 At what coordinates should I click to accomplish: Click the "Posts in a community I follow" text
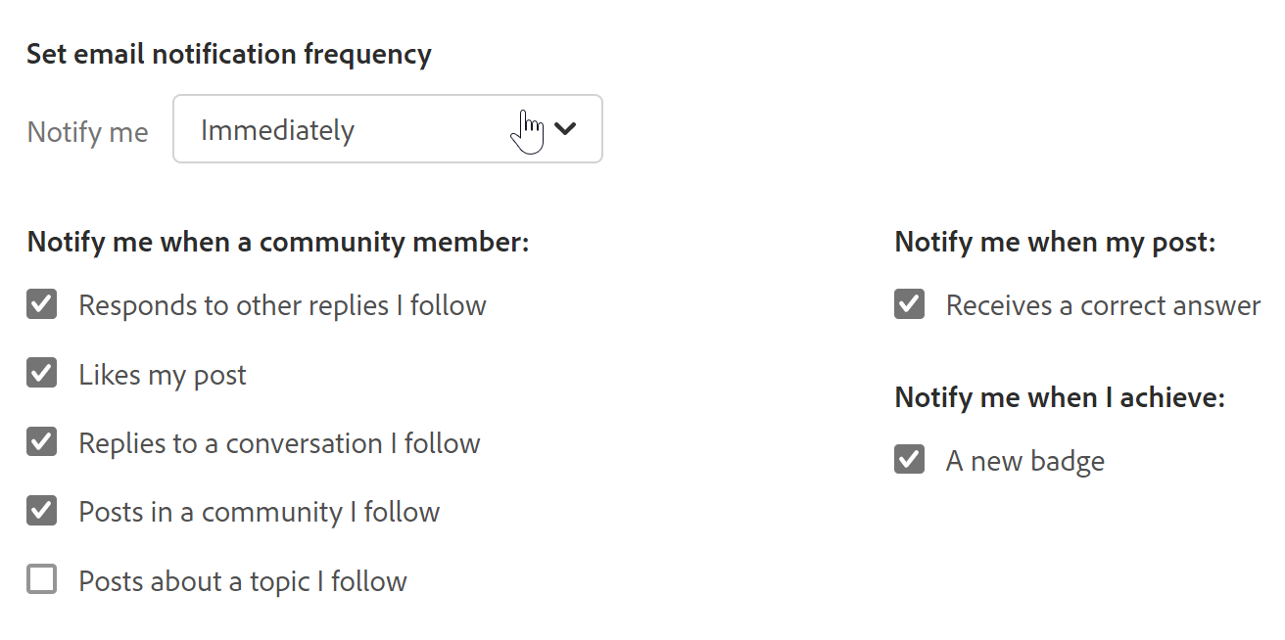pos(260,512)
